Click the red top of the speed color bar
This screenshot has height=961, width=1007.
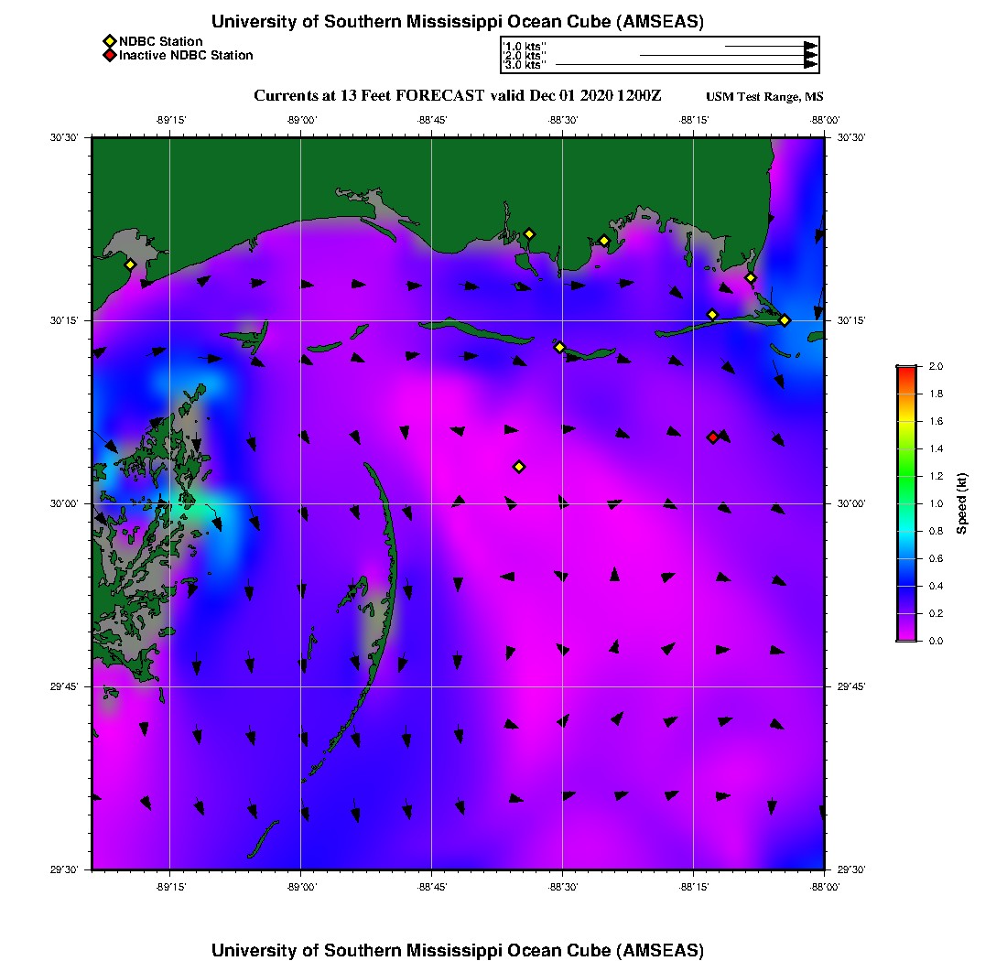point(905,372)
